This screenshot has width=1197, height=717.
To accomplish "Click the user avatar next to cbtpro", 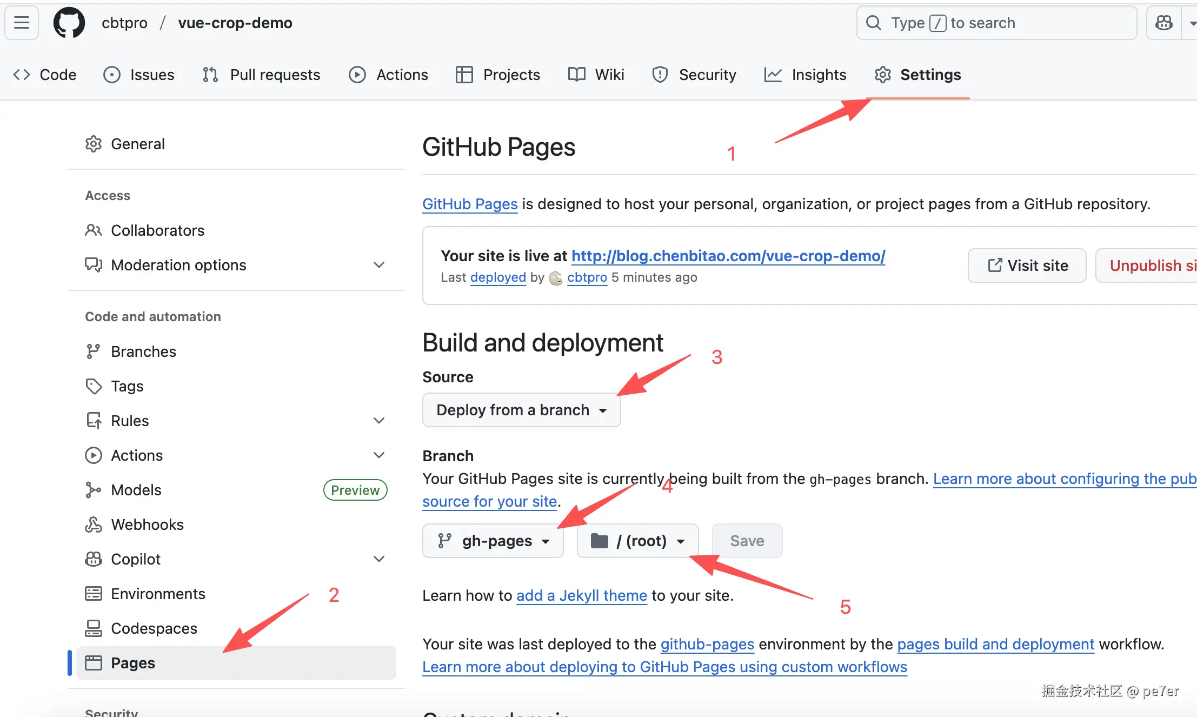I will 555,278.
